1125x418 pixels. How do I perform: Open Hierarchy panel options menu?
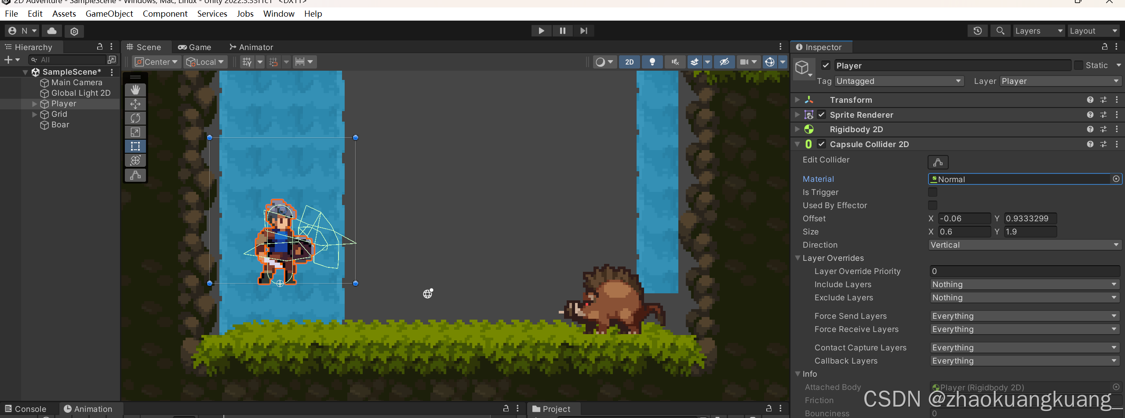pos(112,47)
